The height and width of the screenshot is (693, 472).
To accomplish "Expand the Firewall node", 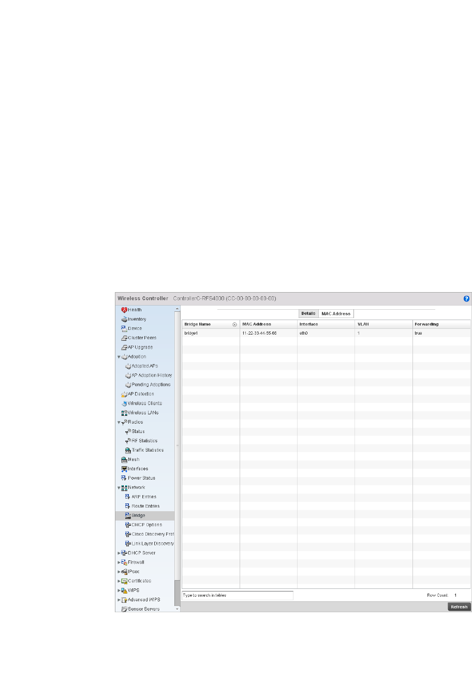I will 119,562.
